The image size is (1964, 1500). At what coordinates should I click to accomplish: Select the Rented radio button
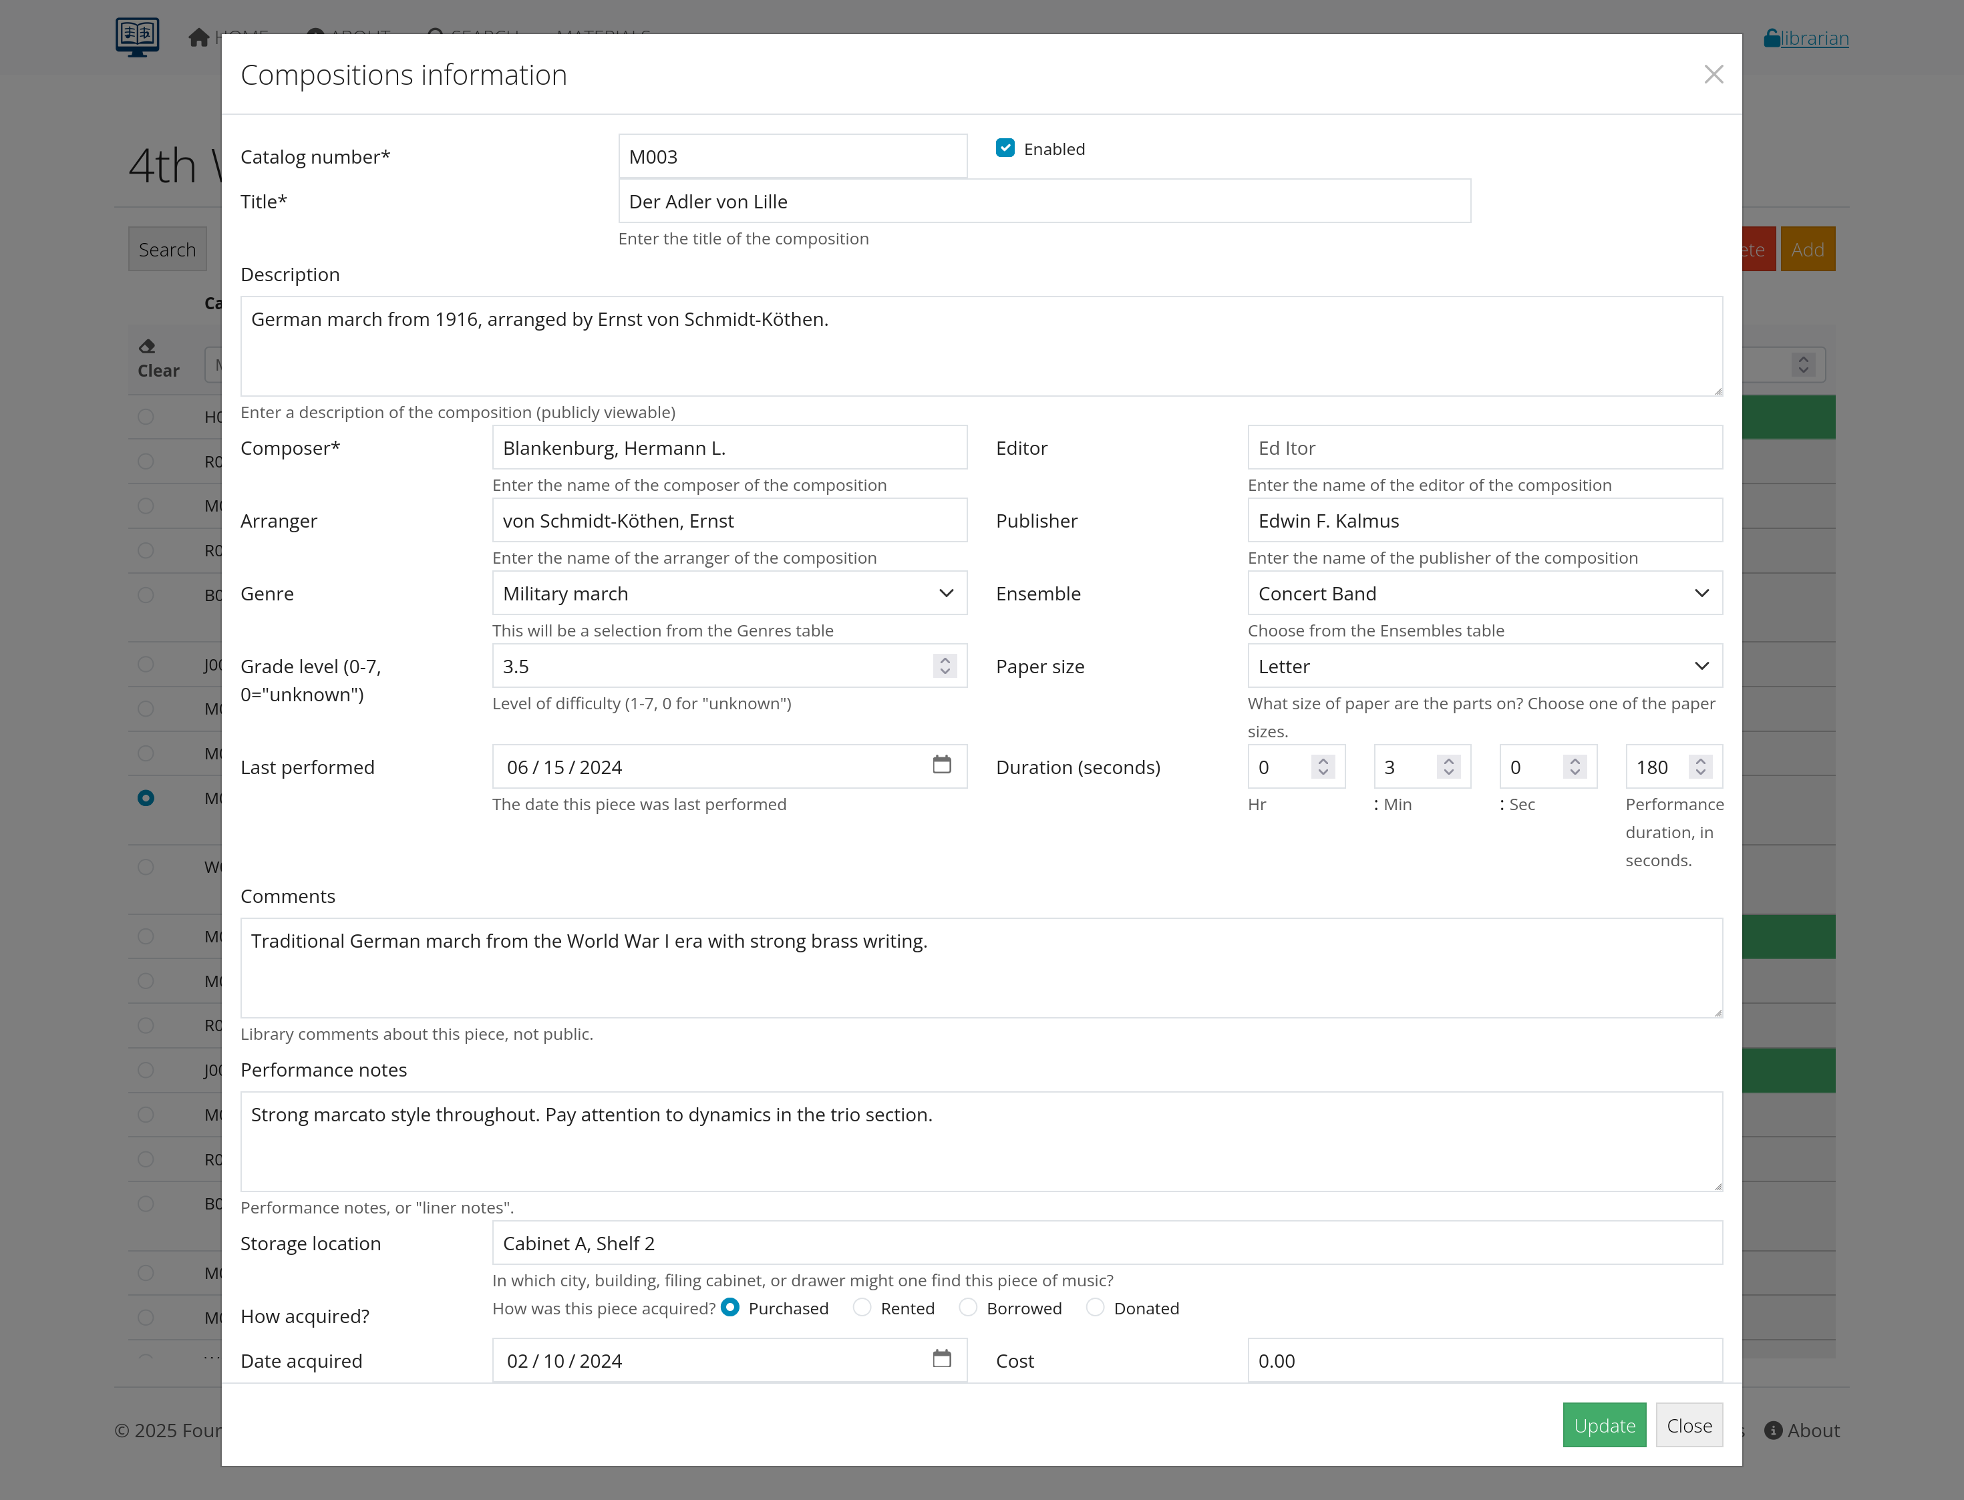coord(862,1307)
